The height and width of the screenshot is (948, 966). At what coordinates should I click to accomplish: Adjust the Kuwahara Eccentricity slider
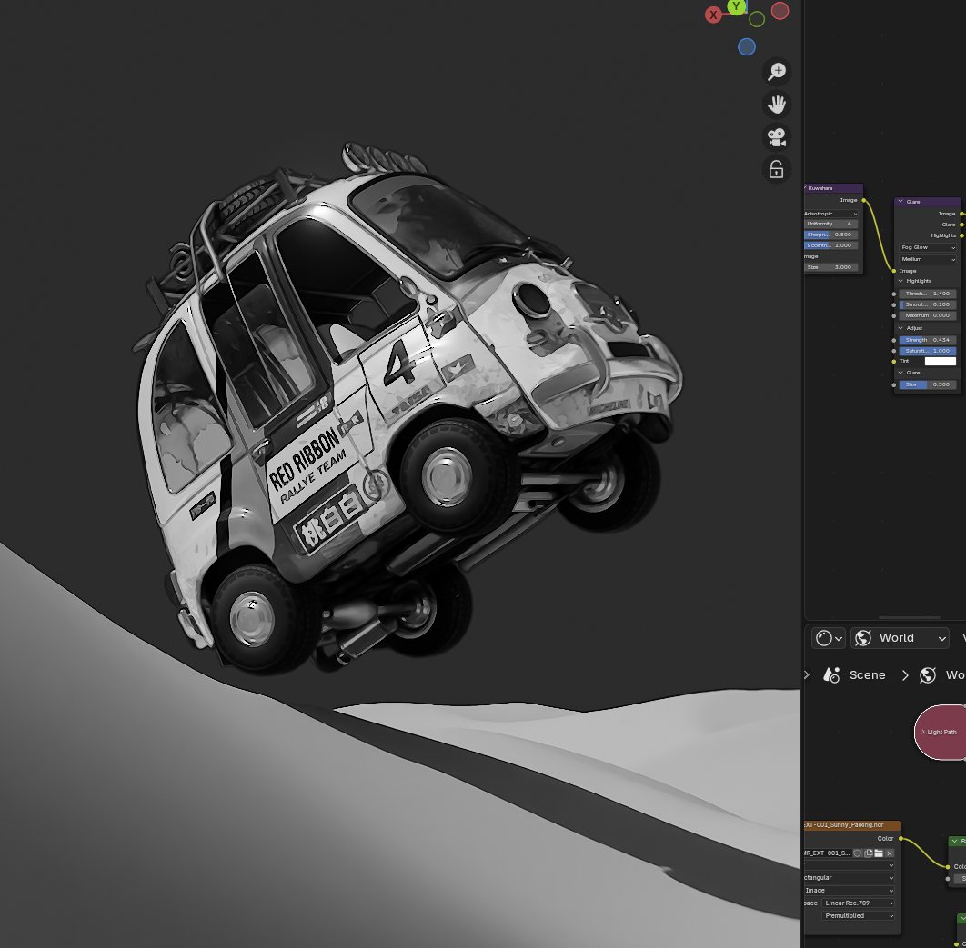click(x=831, y=245)
